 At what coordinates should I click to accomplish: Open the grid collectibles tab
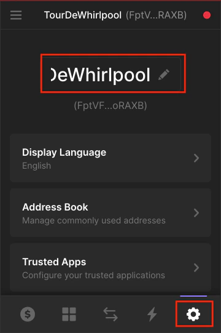69,314
